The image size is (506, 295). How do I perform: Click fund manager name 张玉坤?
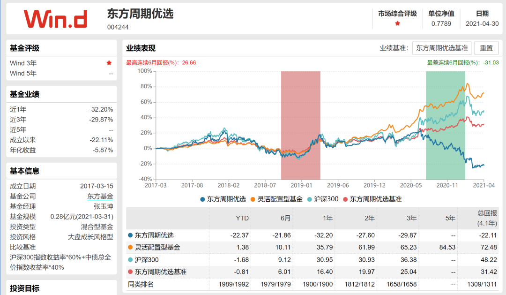pyautogui.click(x=103, y=206)
